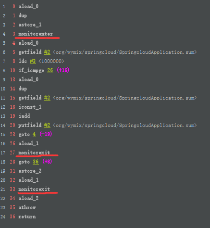Viewport: 210px width, 228px height.
Task: Select the first aload_0 instruction
Action: click(28, 6)
